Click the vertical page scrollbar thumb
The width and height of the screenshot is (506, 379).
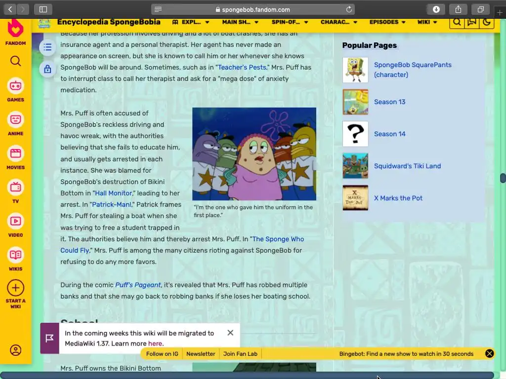coord(503,178)
